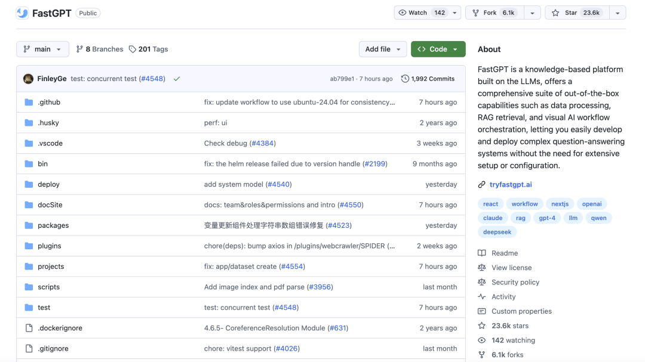Open the 1,992 Commits history
This screenshot has height=362, width=645.
428,79
